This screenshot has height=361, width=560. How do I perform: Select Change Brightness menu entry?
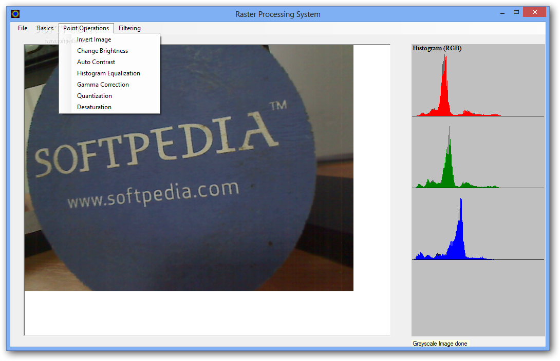coord(109,51)
